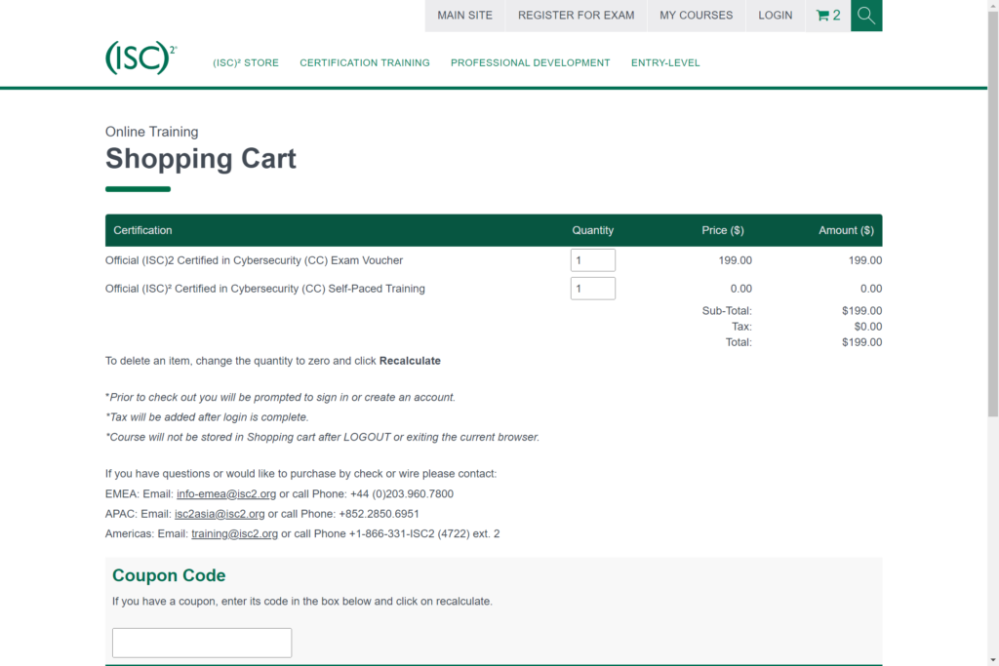Go to the (ISC)² logo home
The height and width of the screenshot is (666, 999).
click(141, 58)
